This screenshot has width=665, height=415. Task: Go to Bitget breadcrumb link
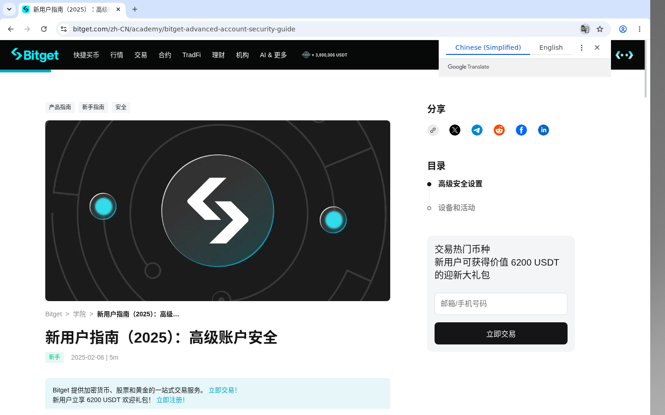pyautogui.click(x=54, y=314)
